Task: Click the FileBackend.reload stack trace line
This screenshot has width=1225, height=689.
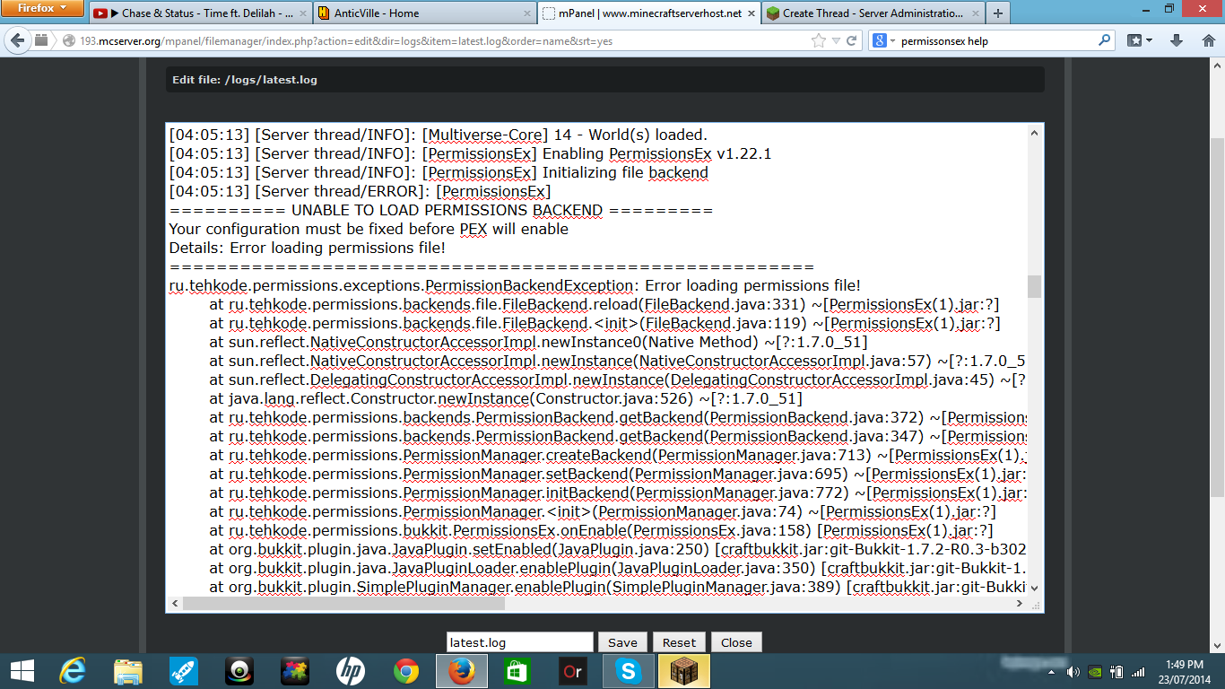Action: [x=604, y=304]
